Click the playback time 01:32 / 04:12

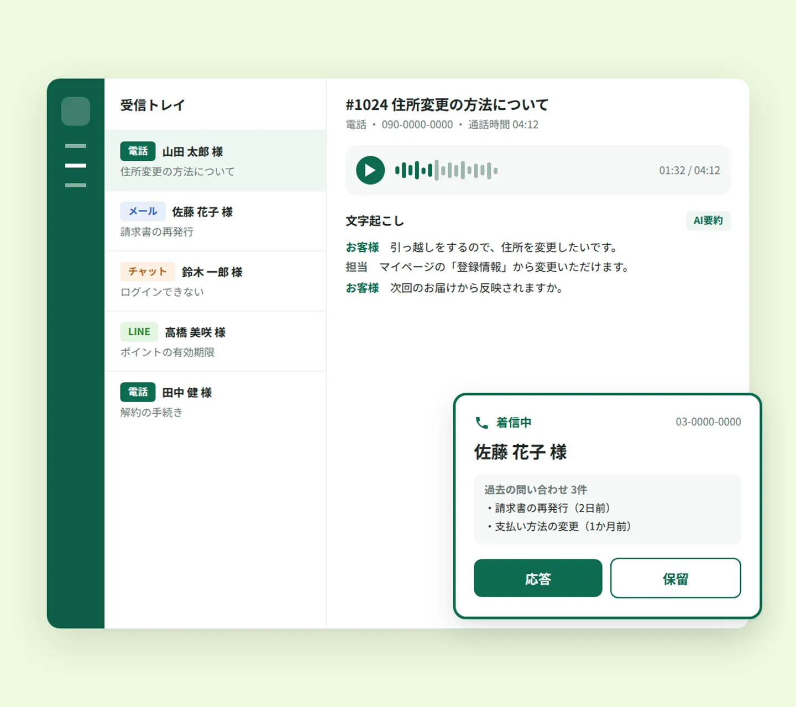click(689, 171)
